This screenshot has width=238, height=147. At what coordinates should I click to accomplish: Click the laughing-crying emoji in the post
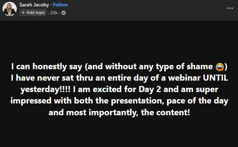(x=219, y=67)
